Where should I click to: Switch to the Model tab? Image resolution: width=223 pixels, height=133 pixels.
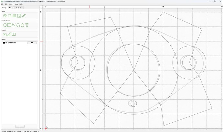pyautogui.click(x=11, y=8)
